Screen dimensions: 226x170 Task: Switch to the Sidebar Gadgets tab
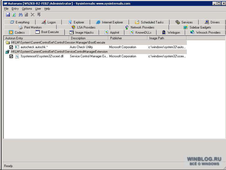pyautogui.click(x=197, y=27)
